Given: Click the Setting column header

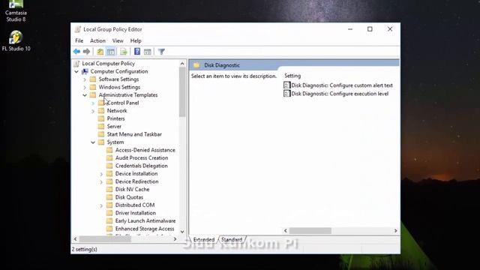Looking at the screenshot, I should pyautogui.click(x=292, y=76).
